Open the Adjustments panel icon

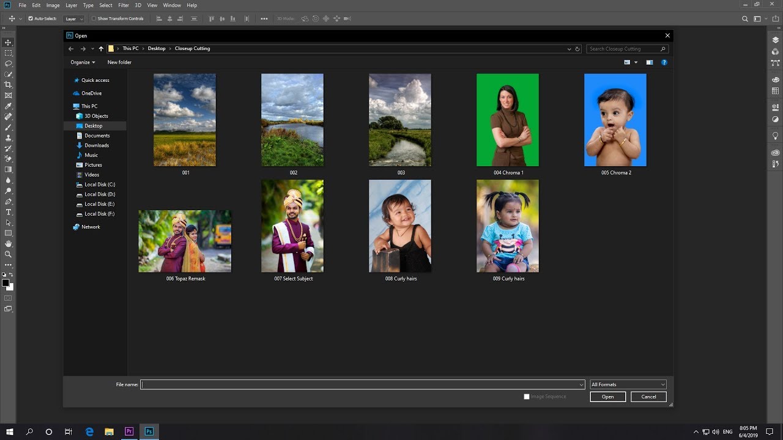(x=776, y=119)
